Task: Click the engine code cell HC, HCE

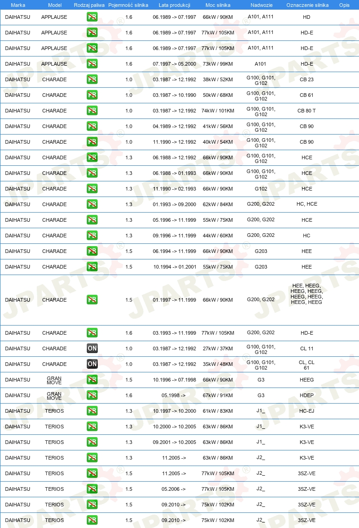Action: click(307, 204)
